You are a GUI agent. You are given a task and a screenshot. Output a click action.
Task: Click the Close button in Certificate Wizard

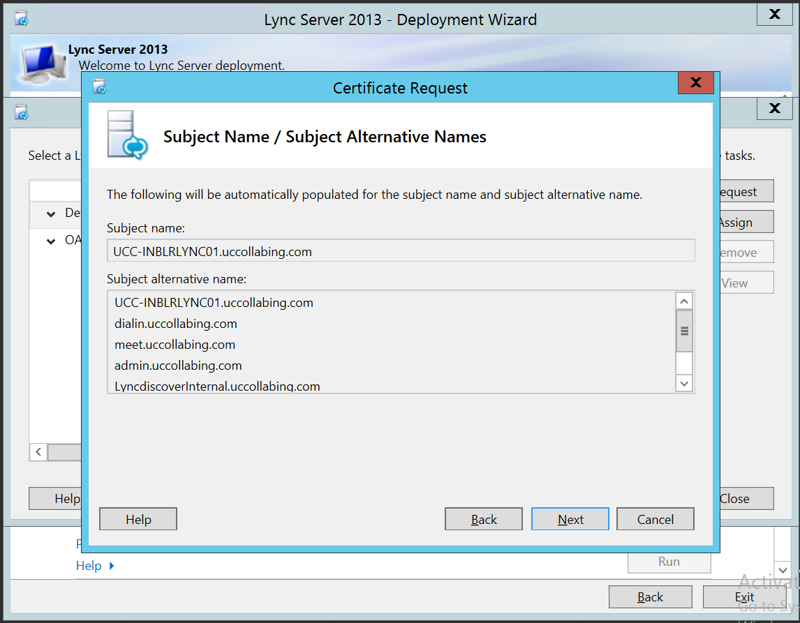(746, 499)
